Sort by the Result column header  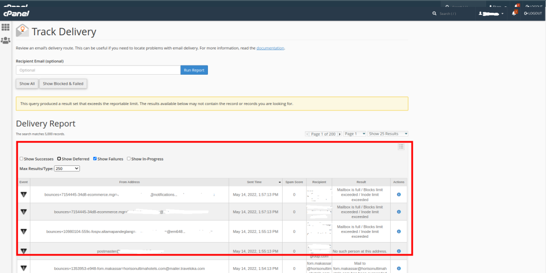tap(361, 182)
